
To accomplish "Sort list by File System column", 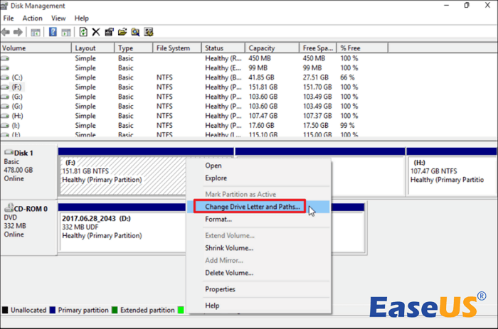I will click(x=174, y=48).
